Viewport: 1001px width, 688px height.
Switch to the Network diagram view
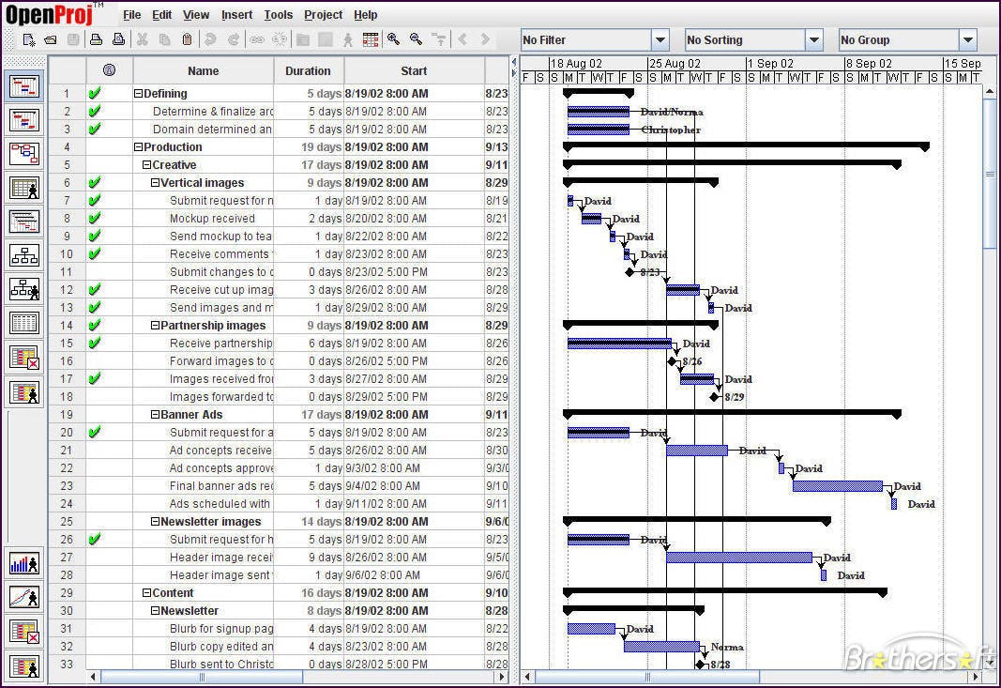coord(24,154)
